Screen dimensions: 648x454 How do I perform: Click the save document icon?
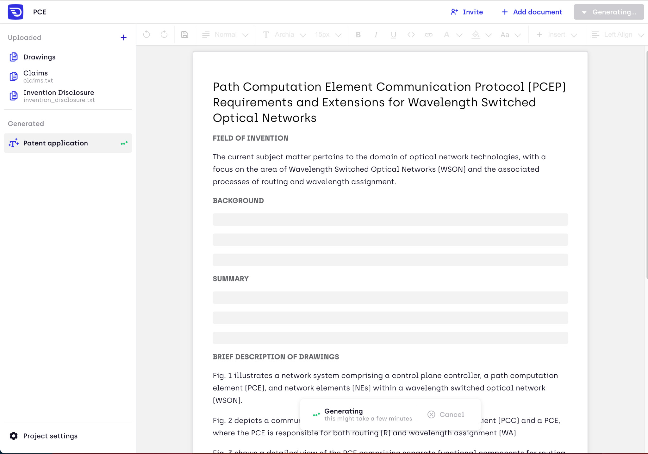pyautogui.click(x=185, y=34)
